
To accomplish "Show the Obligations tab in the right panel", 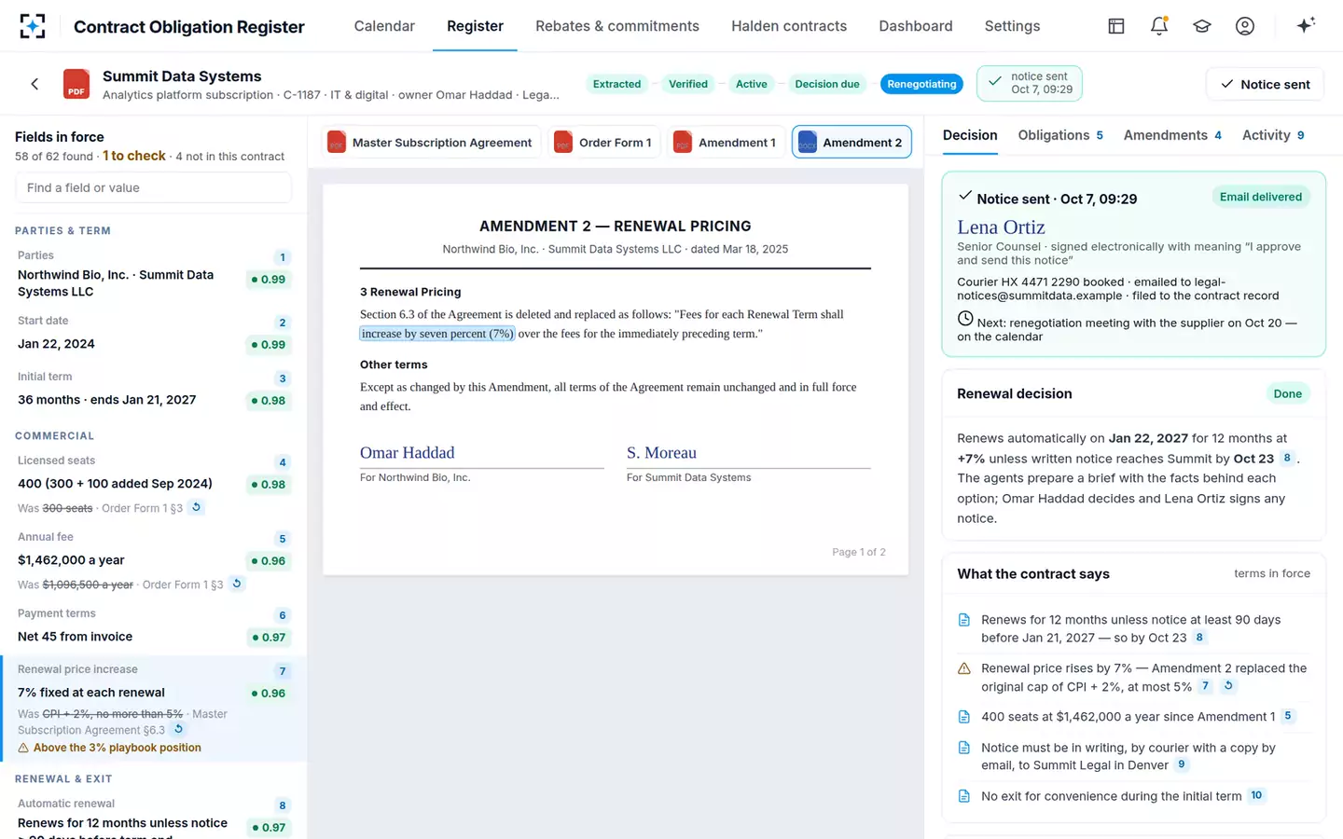I will coord(1060,135).
